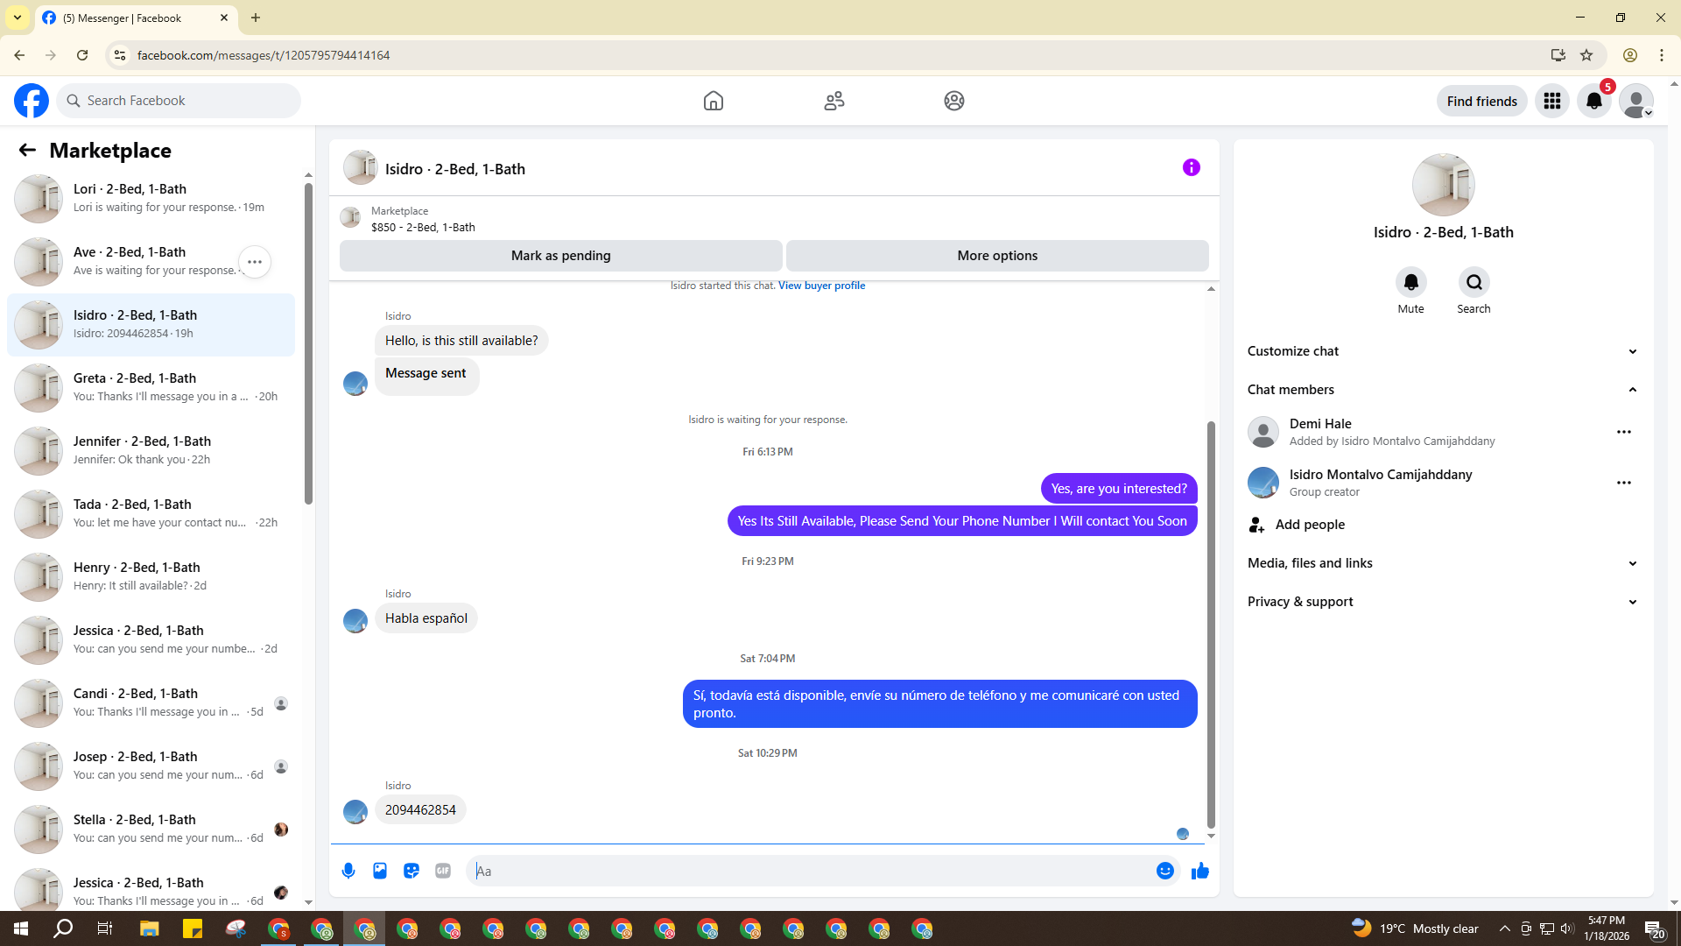This screenshot has height=946, width=1681.
Task: Open the conversation information icon
Action: coord(1191,167)
